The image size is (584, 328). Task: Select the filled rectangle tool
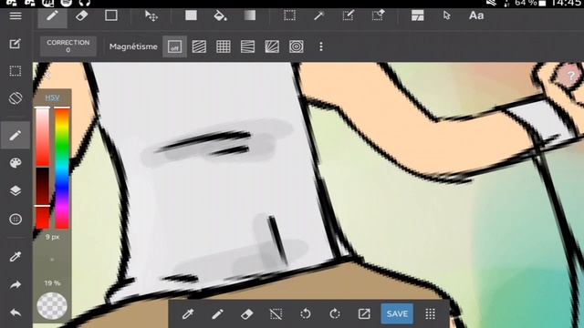point(191,15)
